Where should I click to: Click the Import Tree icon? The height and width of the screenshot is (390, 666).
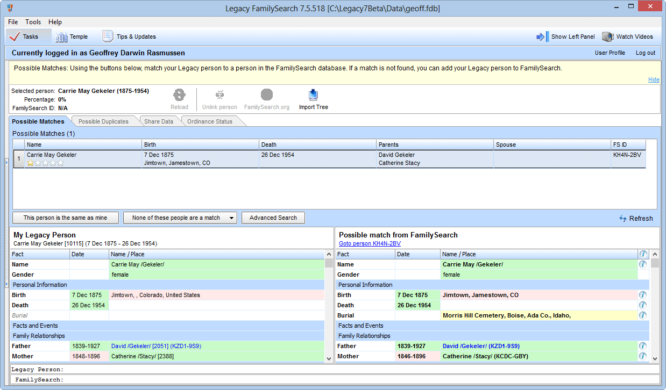tap(314, 95)
